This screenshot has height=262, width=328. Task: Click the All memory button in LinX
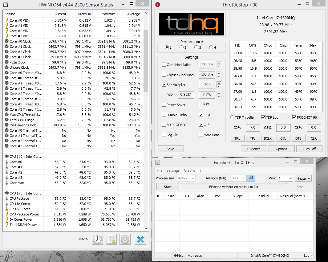point(251,178)
